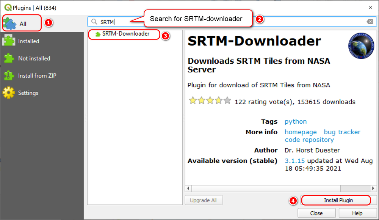
Task: Click the version 3.1.15 link
Action: (294, 161)
